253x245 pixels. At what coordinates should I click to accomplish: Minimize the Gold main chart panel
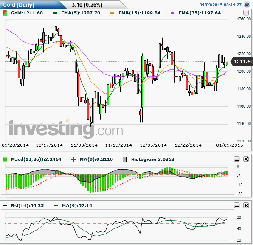tap(246, 13)
